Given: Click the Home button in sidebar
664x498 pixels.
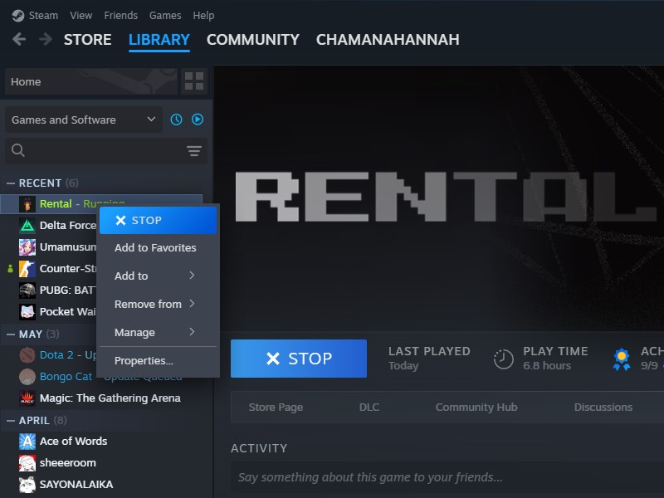Looking at the screenshot, I should tap(91, 81).
